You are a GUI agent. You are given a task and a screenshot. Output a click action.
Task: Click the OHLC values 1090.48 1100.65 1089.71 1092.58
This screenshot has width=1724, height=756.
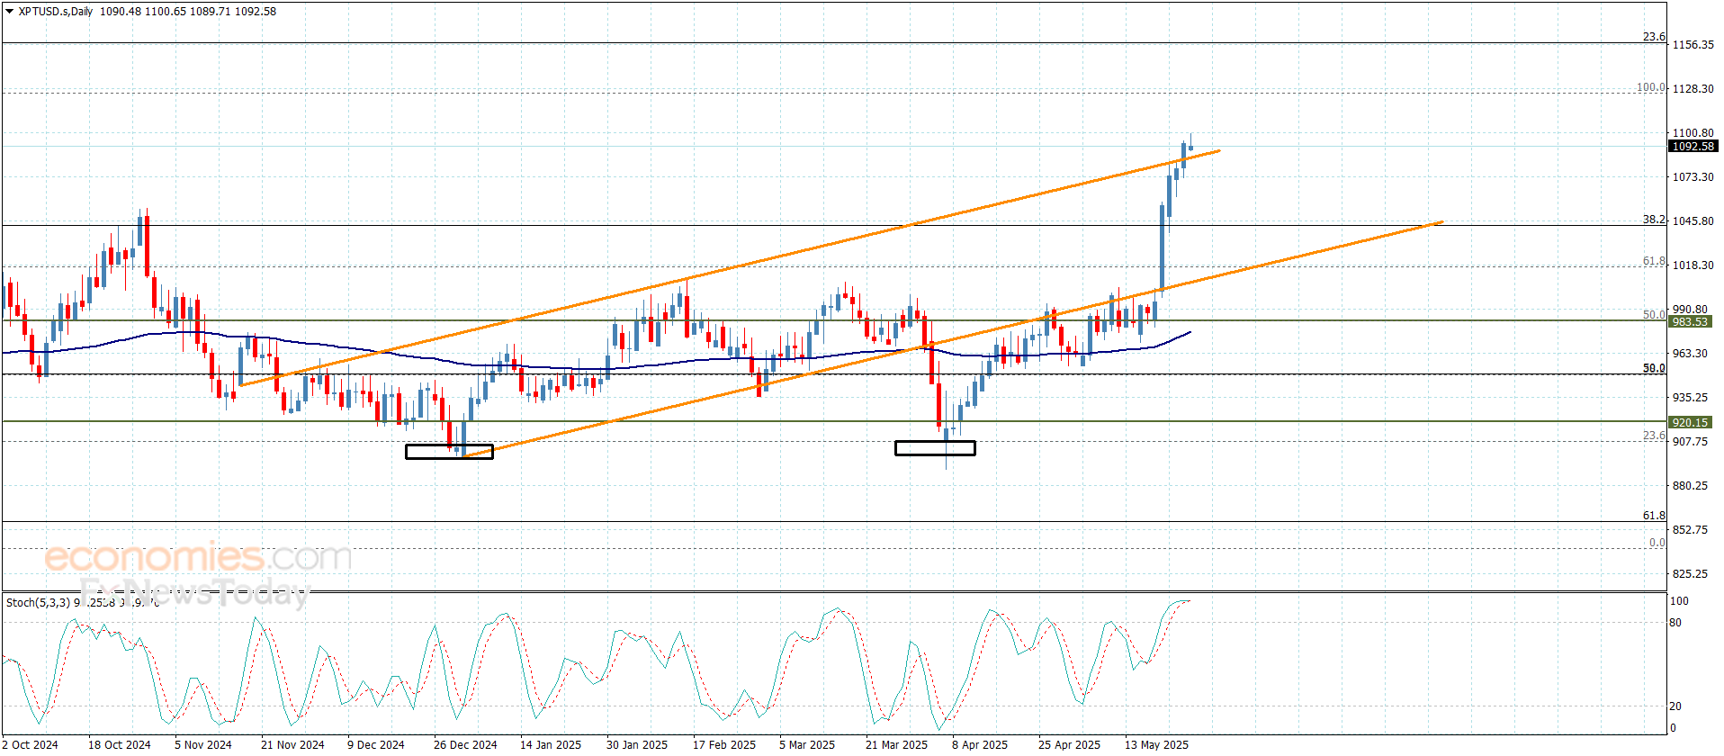[x=188, y=12]
